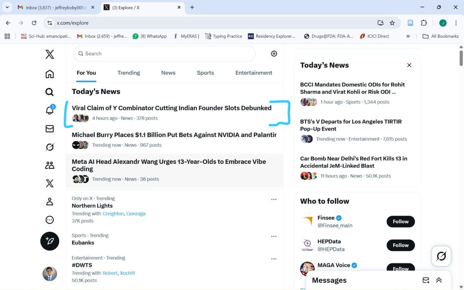Open account avatar at sidebar bottom

tap(49, 274)
